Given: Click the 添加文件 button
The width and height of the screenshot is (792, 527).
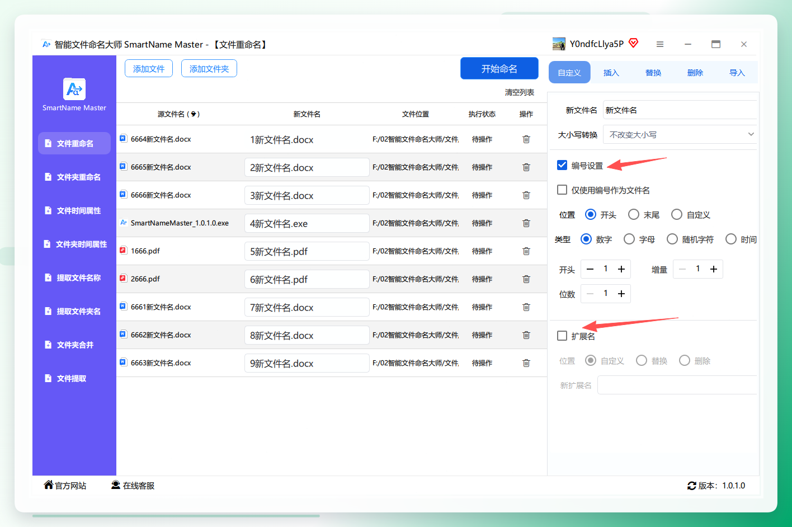Looking at the screenshot, I should (x=149, y=68).
